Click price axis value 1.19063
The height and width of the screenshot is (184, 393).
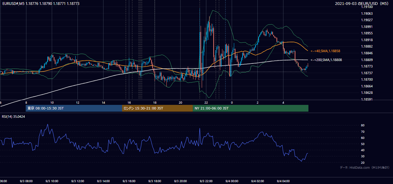pos(367,13)
